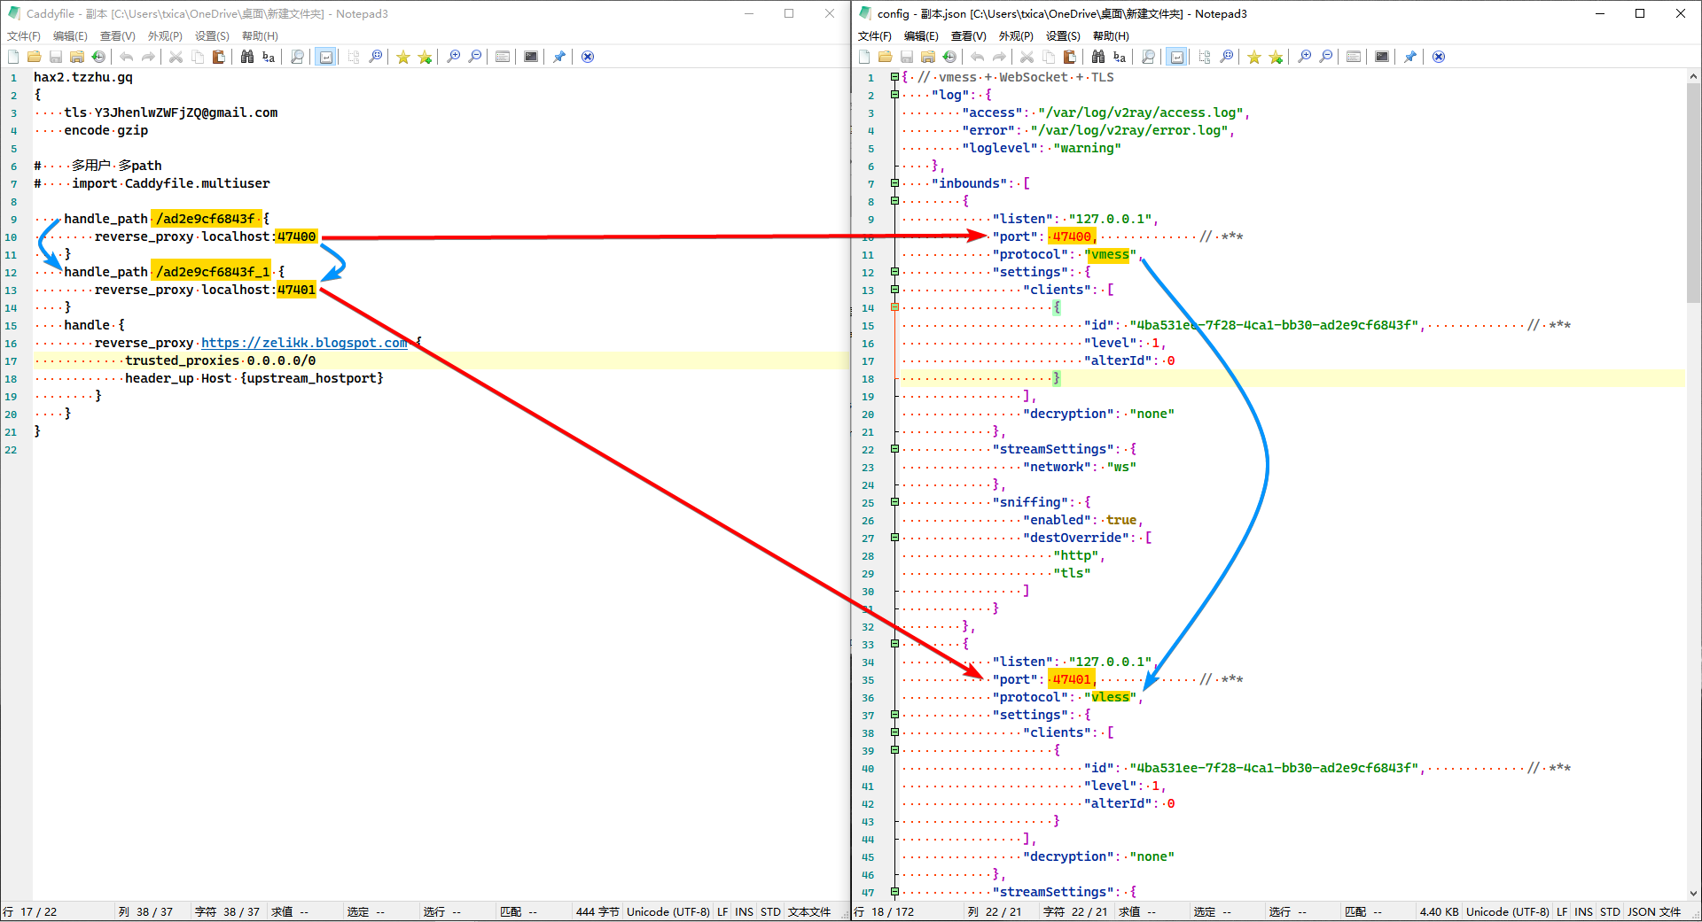Zoom in using the magnifier plus icon in the Caddyfile window
1702x922 pixels.
tap(453, 57)
